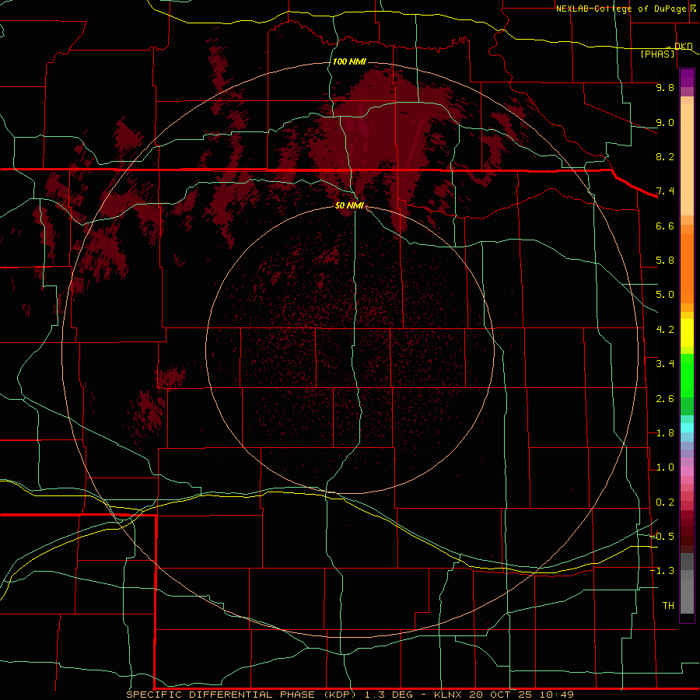
Task: Click the 1.8 scale value label
Action: click(x=665, y=433)
